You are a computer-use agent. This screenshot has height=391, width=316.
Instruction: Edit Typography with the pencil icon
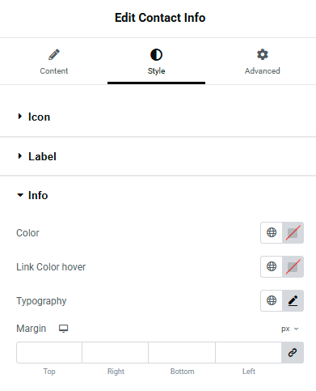point(293,300)
